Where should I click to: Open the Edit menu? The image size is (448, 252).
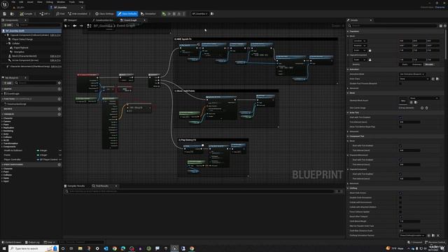click(x=21, y=2)
